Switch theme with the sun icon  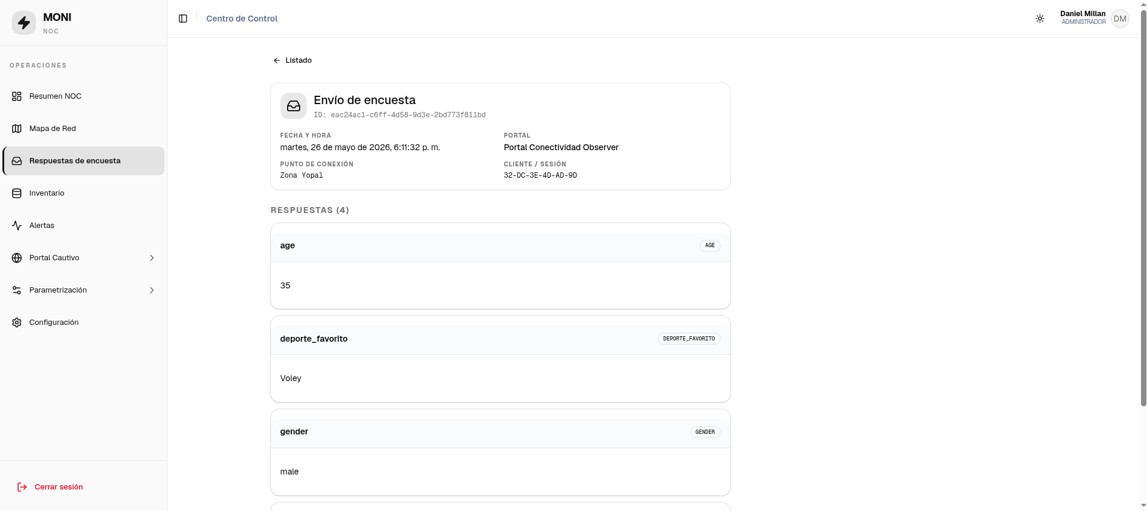pyautogui.click(x=1040, y=19)
